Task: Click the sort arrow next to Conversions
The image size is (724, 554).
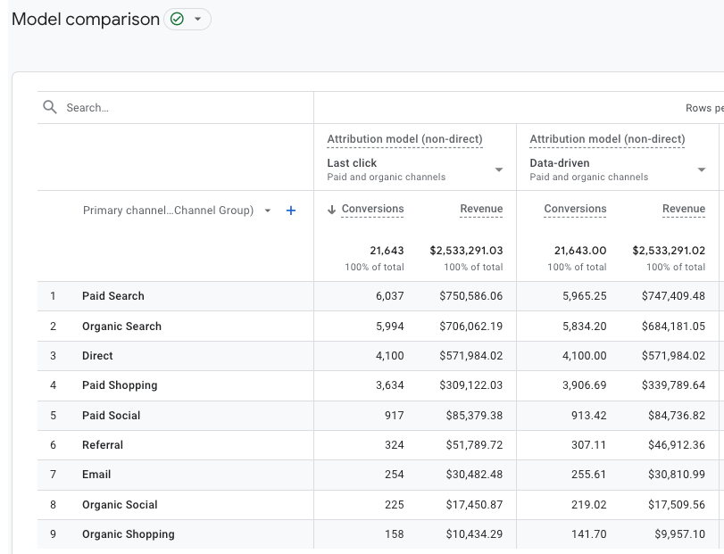Action: pos(331,210)
